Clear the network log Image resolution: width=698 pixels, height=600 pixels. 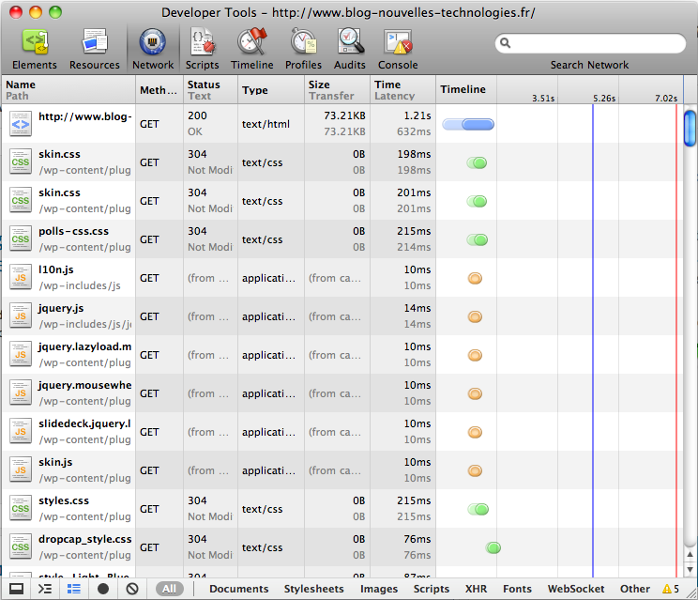click(x=132, y=589)
